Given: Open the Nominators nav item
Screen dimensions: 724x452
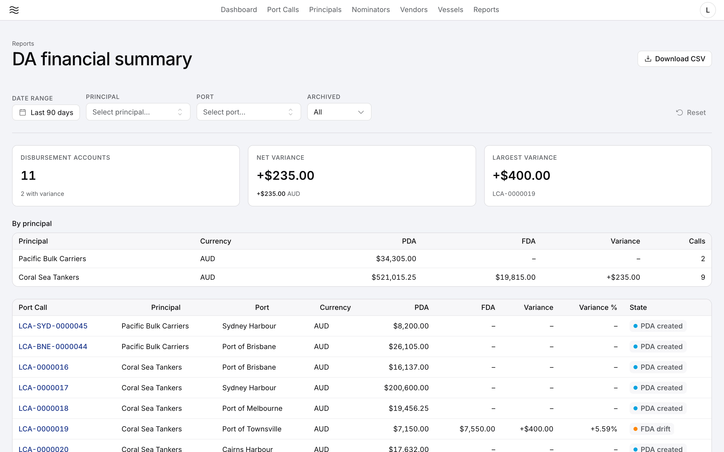Looking at the screenshot, I should coord(371,10).
